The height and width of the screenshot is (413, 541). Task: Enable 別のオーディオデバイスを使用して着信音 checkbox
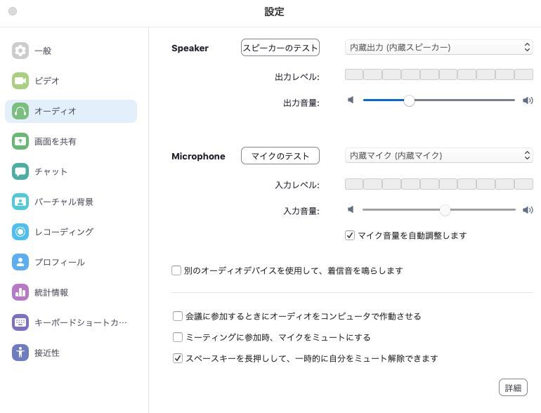(176, 270)
